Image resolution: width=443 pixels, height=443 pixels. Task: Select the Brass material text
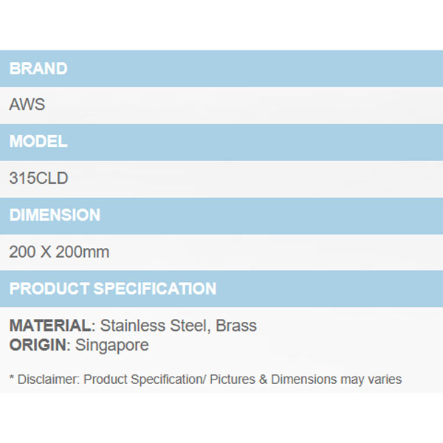(236, 326)
